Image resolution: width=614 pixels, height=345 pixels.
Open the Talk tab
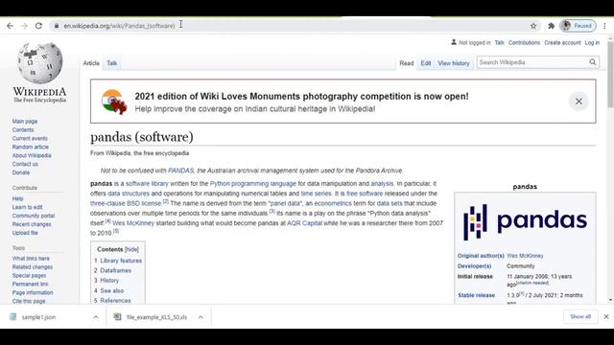tap(112, 63)
